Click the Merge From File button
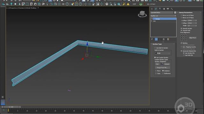The width and height of the screenshot is (204, 114). click(163, 67)
